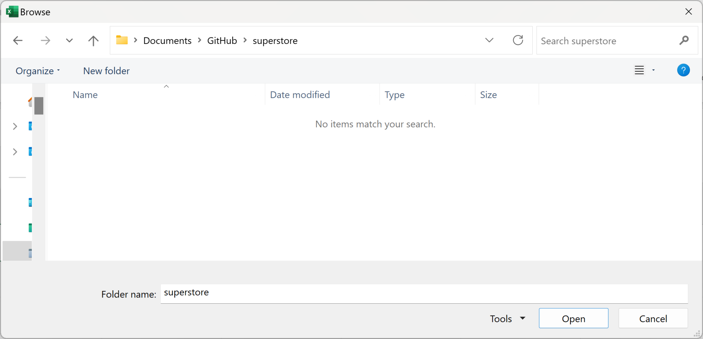Refresh the superstore folder view
Image resolution: width=703 pixels, height=339 pixels.
pyautogui.click(x=518, y=40)
